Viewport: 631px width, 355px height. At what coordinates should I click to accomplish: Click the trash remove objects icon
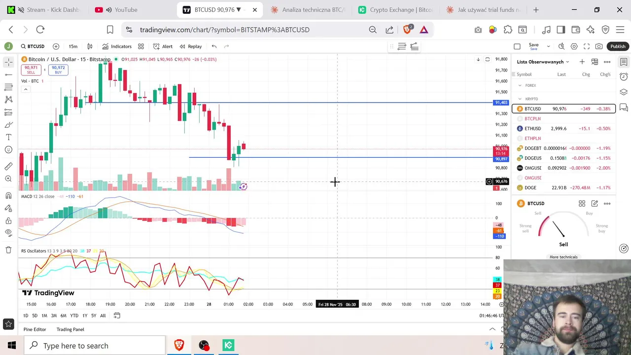tap(8, 250)
